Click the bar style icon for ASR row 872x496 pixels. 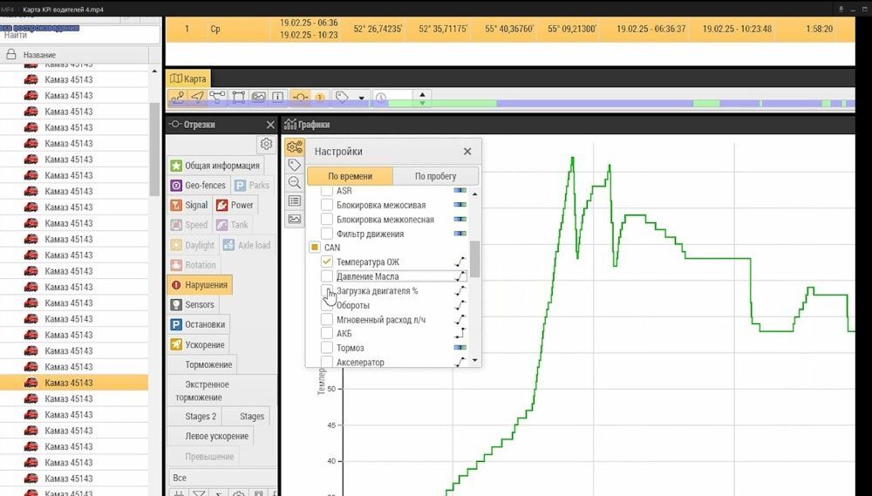[460, 190]
